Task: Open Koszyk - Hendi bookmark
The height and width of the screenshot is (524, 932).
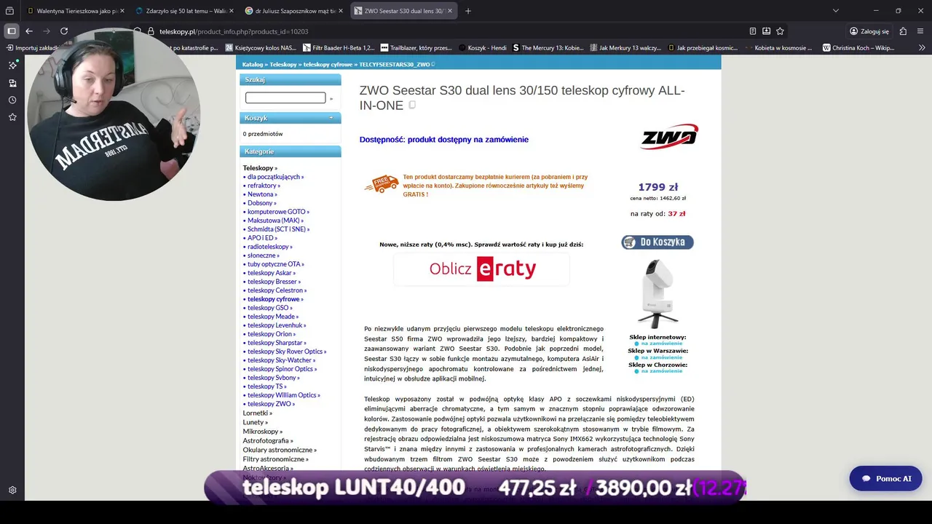Action: tap(483, 48)
